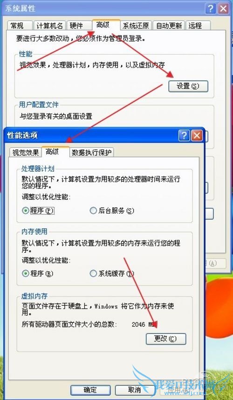Close the 系统属性 window with the X
This screenshot has height=400, width=233.
(x=224, y=9)
